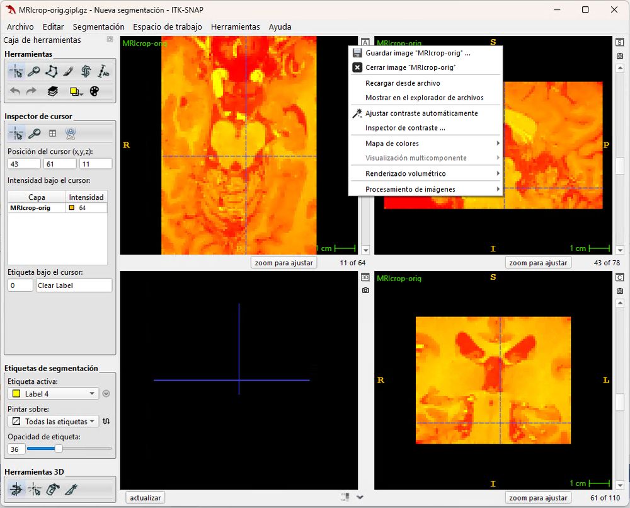Adjust Opacidad de etiqueta slider
630x508 pixels.
(59, 449)
